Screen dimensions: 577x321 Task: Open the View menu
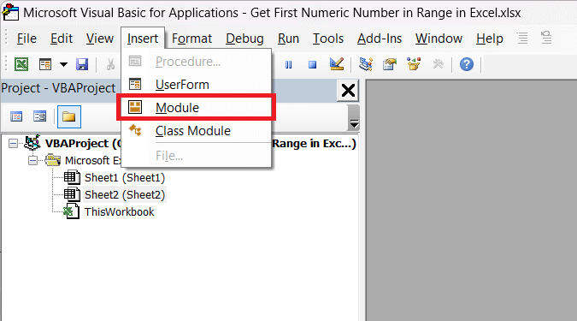coord(100,39)
